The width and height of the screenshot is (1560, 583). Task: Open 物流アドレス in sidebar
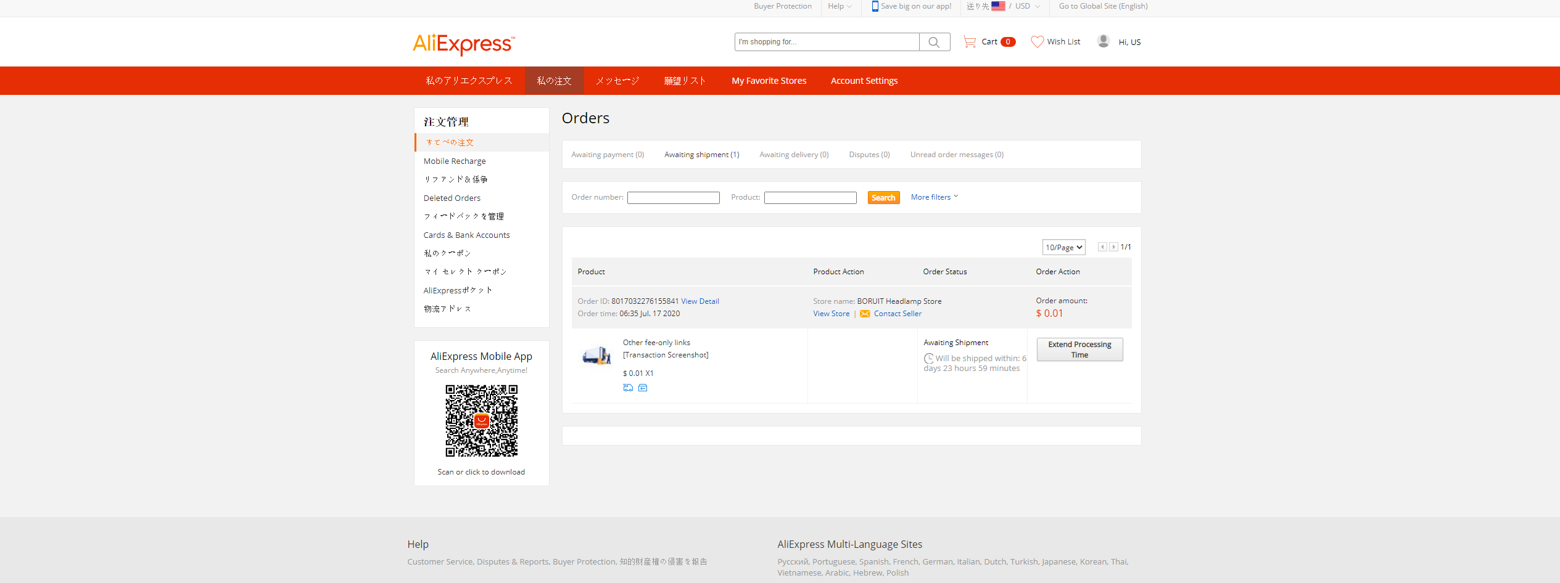pyautogui.click(x=447, y=309)
